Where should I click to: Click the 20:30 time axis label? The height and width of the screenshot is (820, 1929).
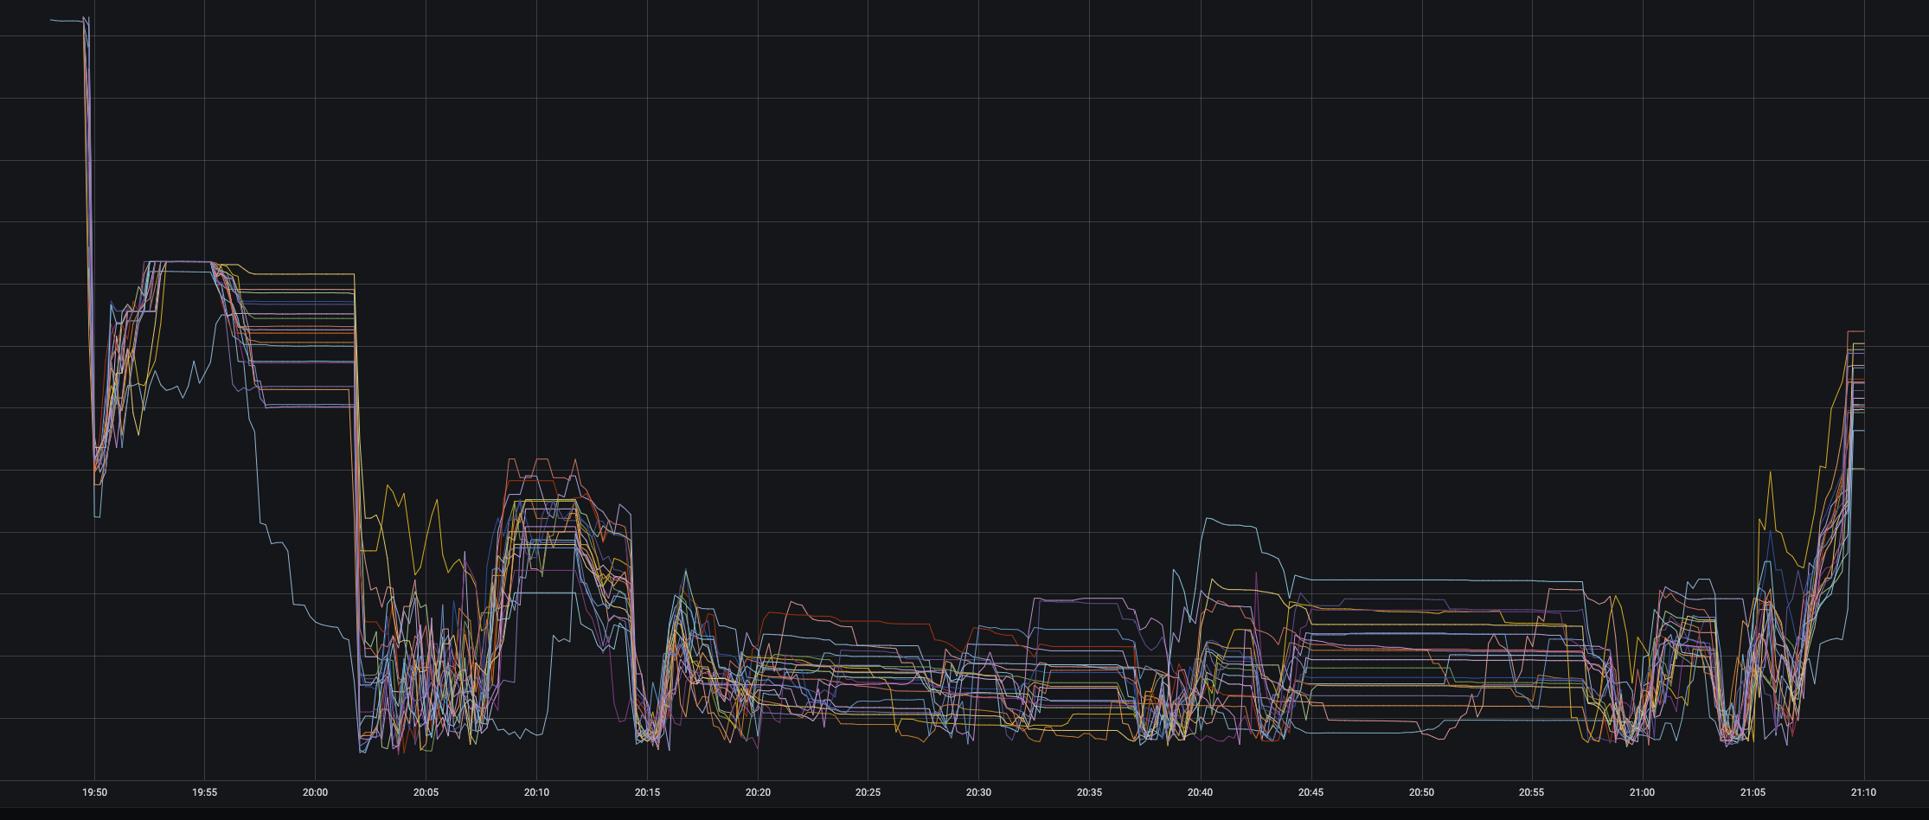pos(979,792)
